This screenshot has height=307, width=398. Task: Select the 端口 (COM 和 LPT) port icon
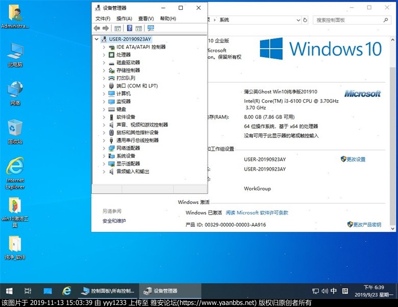click(x=111, y=86)
